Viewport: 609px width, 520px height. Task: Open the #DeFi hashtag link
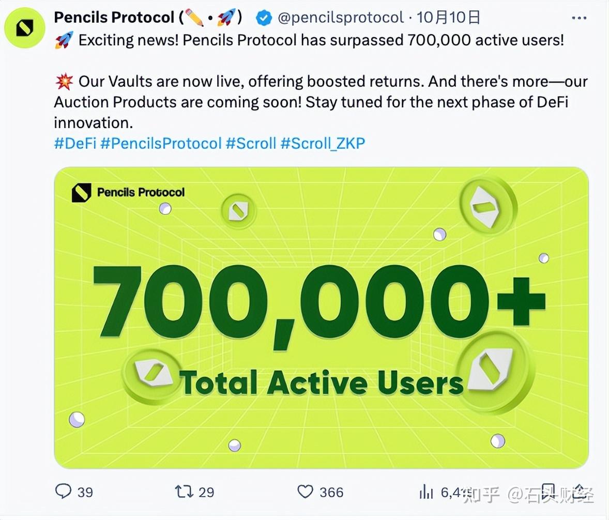pos(74,144)
